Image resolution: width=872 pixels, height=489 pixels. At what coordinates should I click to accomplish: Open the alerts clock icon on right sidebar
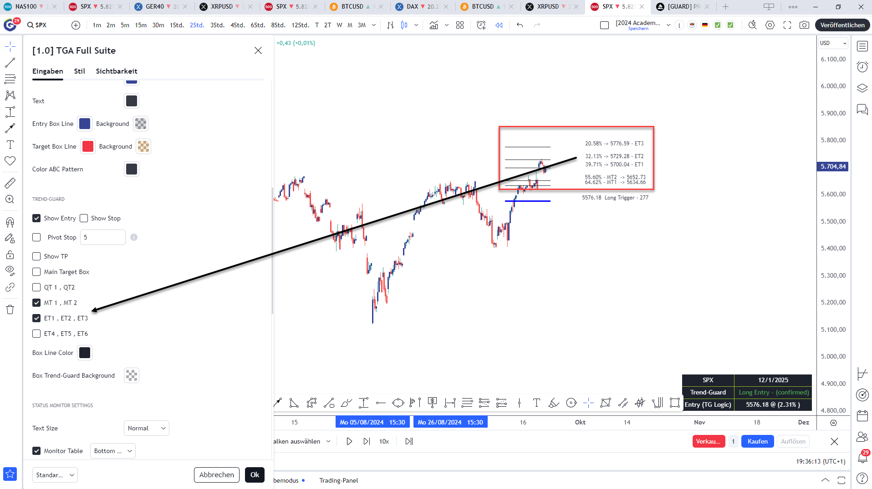tap(862, 67)
